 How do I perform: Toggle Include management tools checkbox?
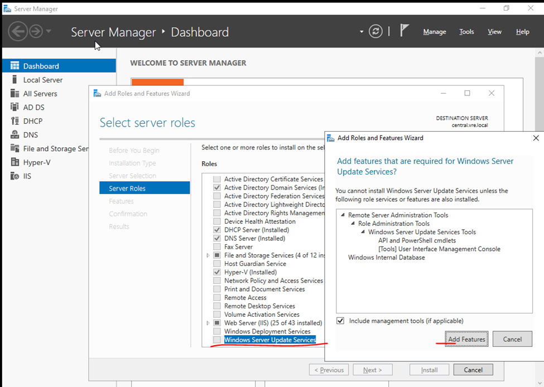[340, 321]
